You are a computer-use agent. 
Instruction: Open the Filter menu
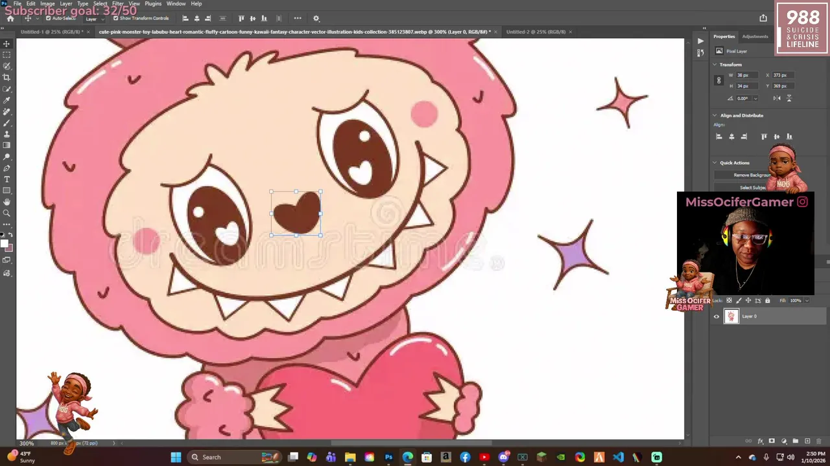tap(117, 3)
